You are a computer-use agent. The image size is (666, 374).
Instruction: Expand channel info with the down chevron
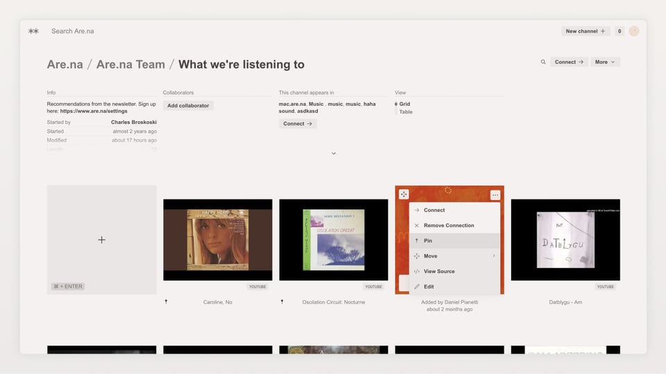(x=334, y=154)
